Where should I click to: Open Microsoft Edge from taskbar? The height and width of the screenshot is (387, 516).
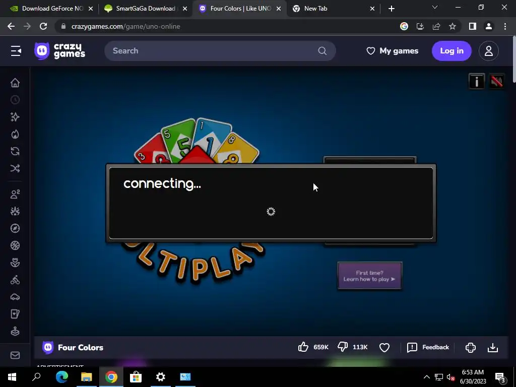62,377
